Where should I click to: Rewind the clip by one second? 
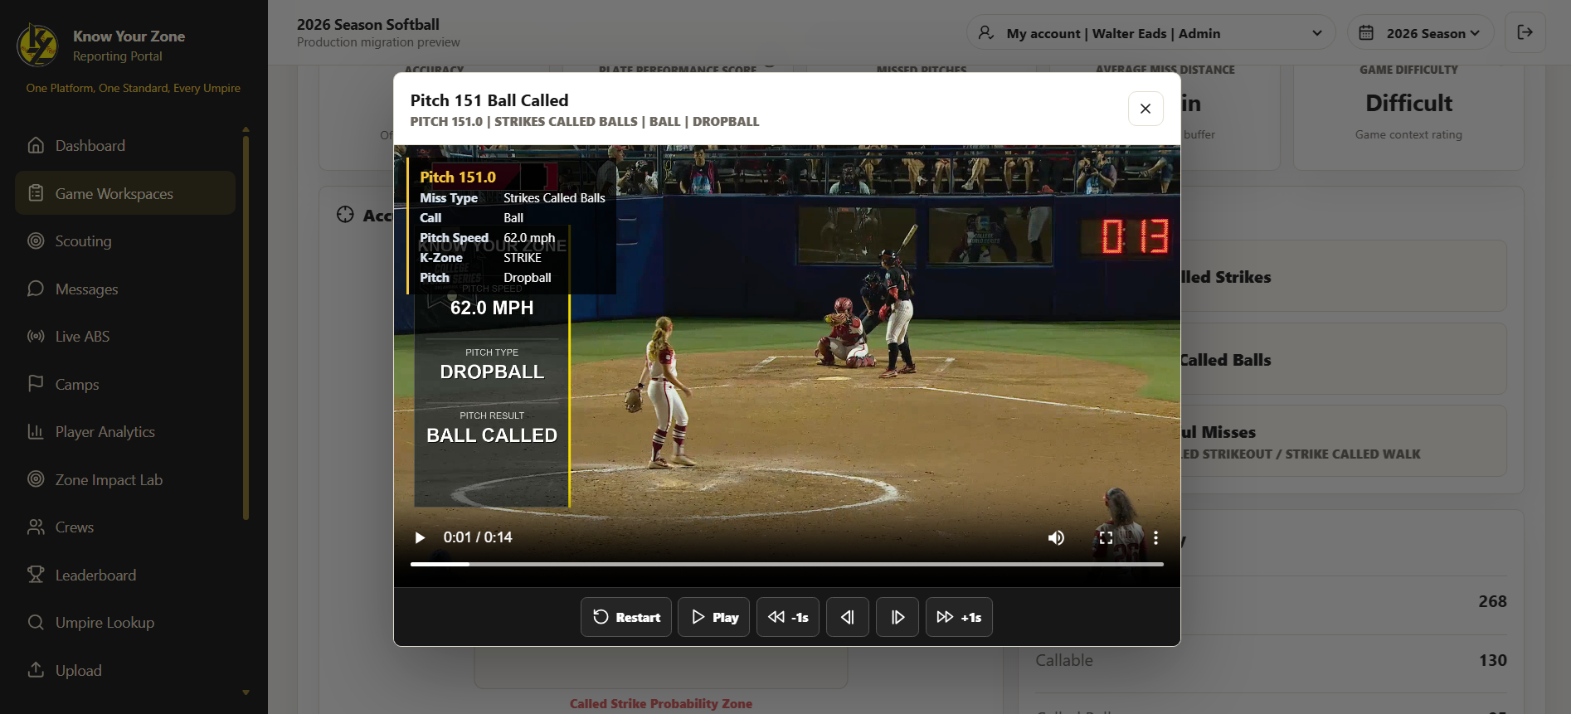click(788, 617)
